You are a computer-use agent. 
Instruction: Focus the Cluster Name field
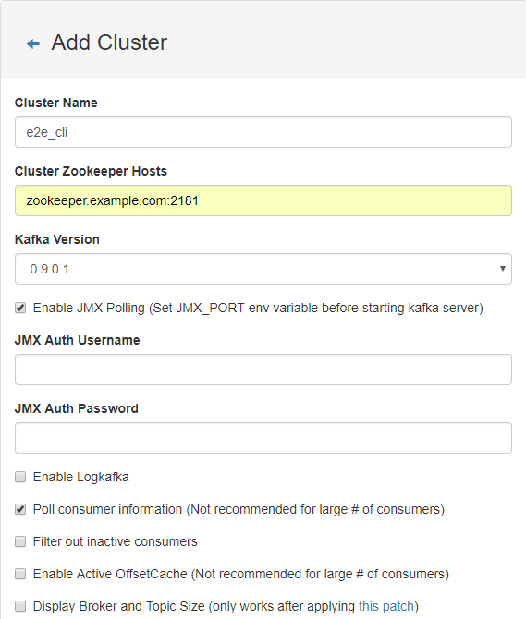coord(263,132)
